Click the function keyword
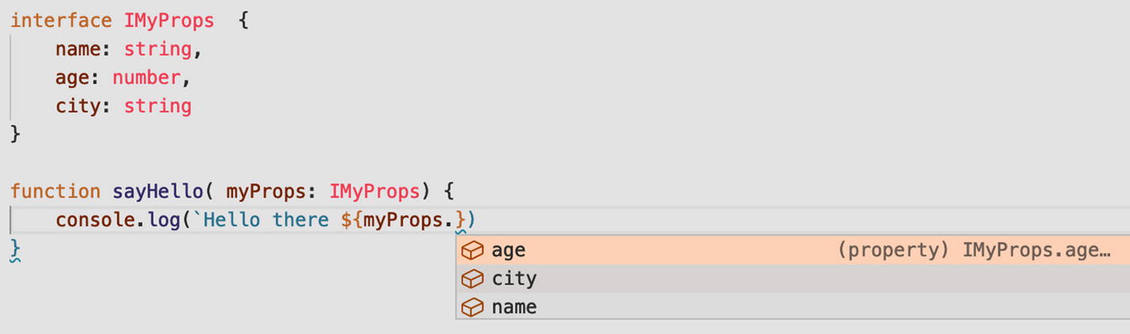The width and height of the screenshot is (1130, 334). tap(55, 191)
